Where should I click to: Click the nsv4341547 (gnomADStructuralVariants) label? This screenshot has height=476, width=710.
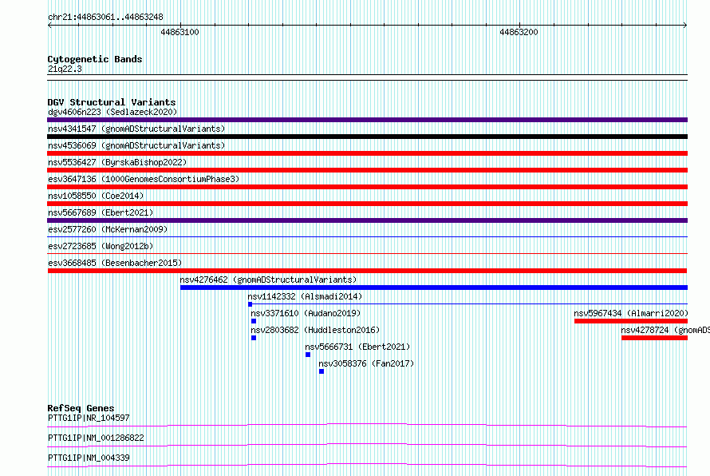(136, 129)
